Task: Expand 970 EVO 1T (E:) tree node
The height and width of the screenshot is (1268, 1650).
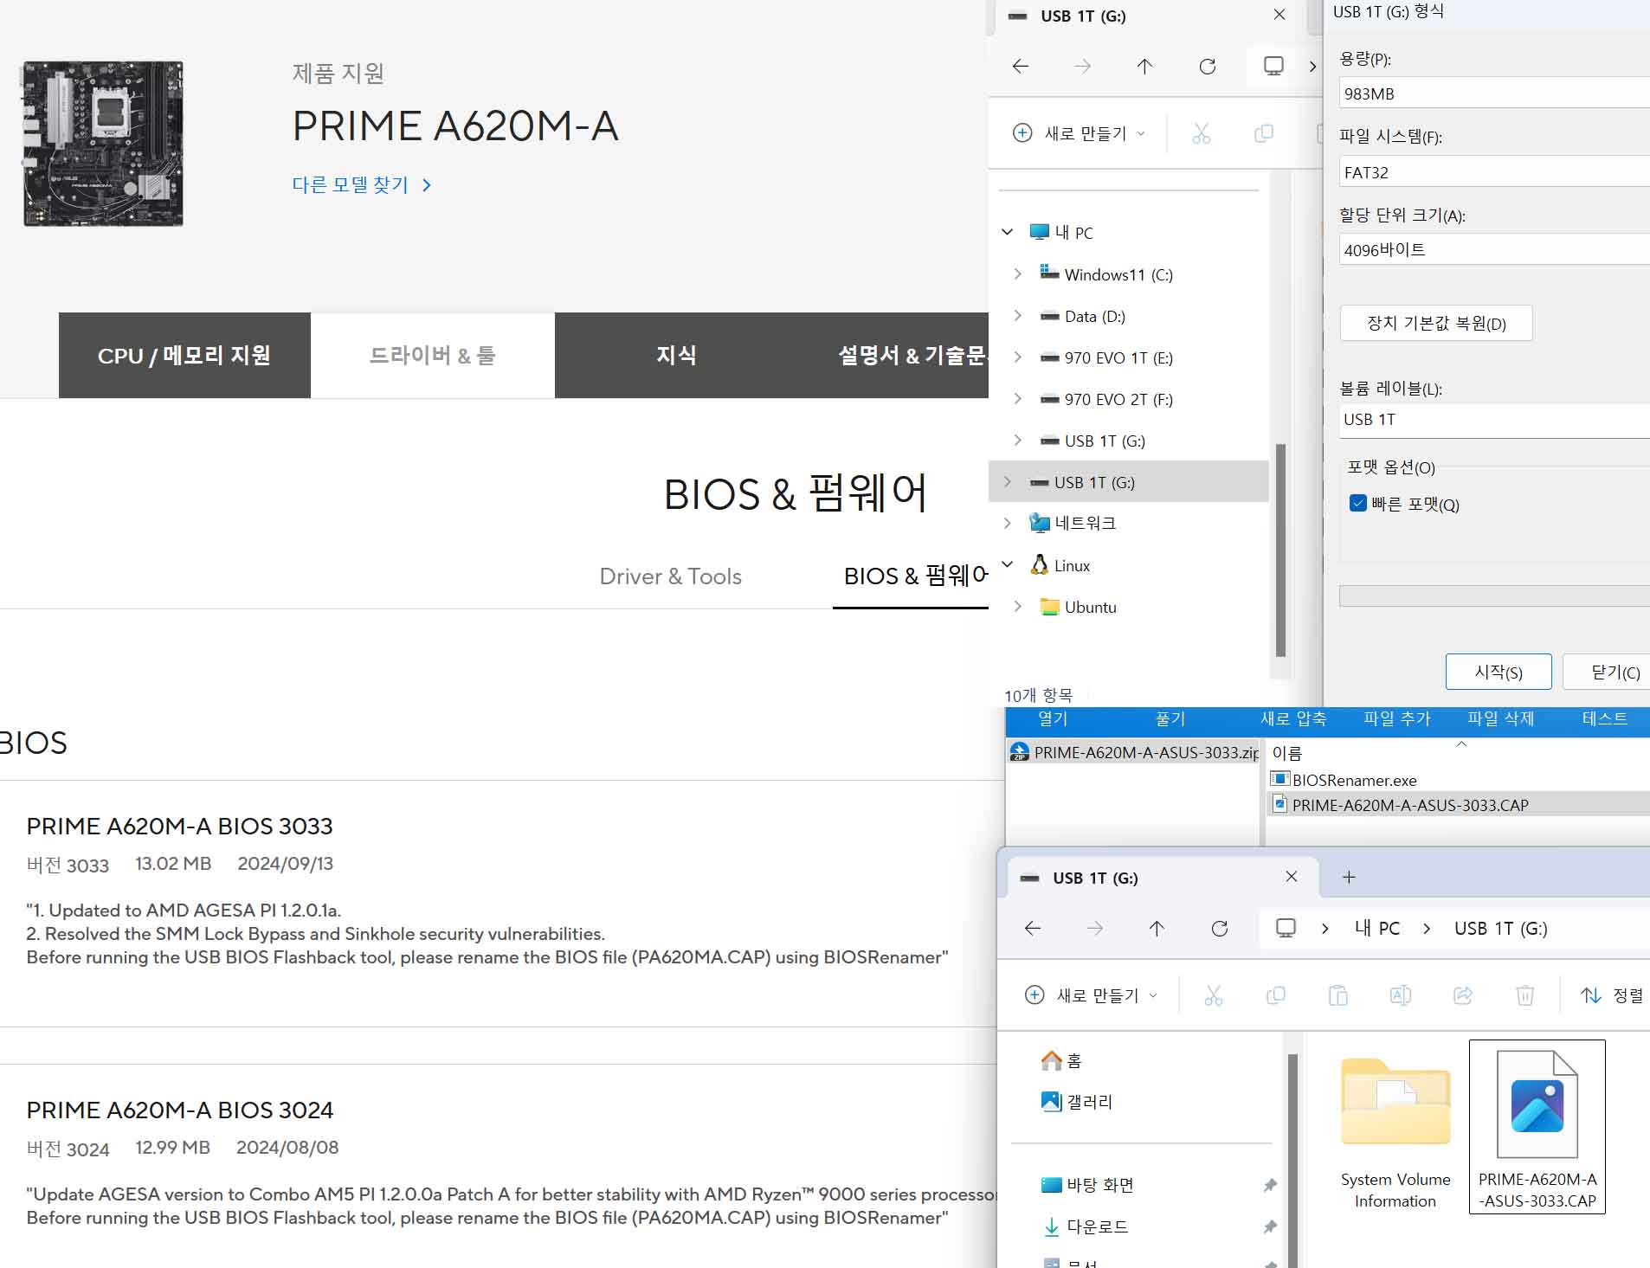Action: (1018, 357)
